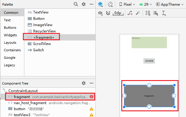This screenshot has height=117, width=186.
Task: Pick RecyclerView from the palette
Action: click(x=60, y=31)
